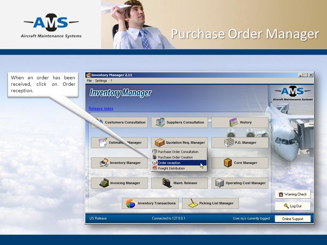This screenshot has height=245, width=327.
Task: Click the Customers Consultation people icon
Action: [99, 121]
